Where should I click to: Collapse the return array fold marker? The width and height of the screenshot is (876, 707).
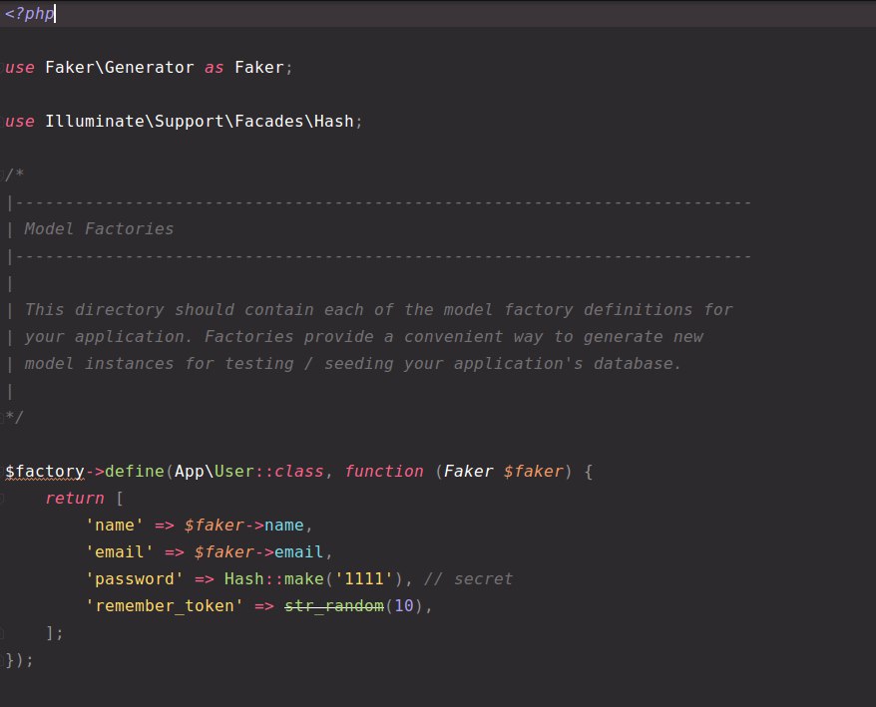2,499
